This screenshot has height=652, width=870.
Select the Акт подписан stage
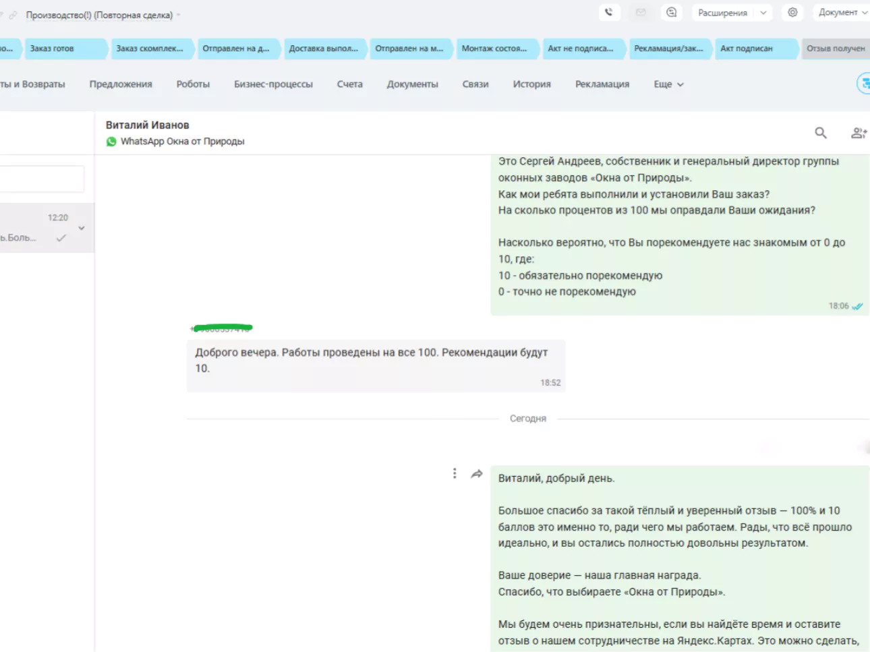[x=755, y=49]
